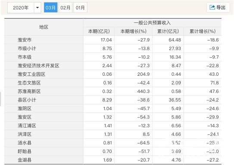Select the 市级小计 row label
The image size is (234, 165).
click(27, 49)
